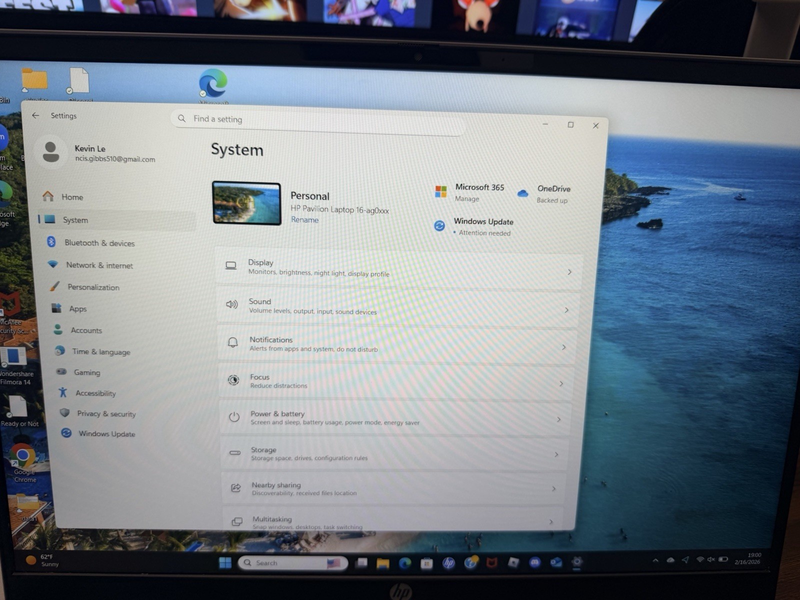This screenshot has width=800, height=600.
Task: Open the McAfee icon on the taskbar
Action: 492,563
